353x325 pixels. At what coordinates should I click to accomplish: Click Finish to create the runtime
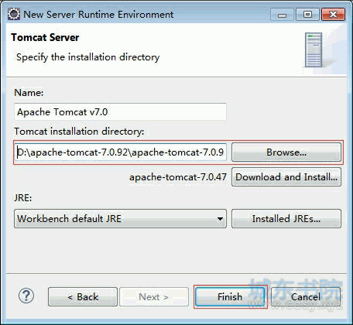click(230, 297)
